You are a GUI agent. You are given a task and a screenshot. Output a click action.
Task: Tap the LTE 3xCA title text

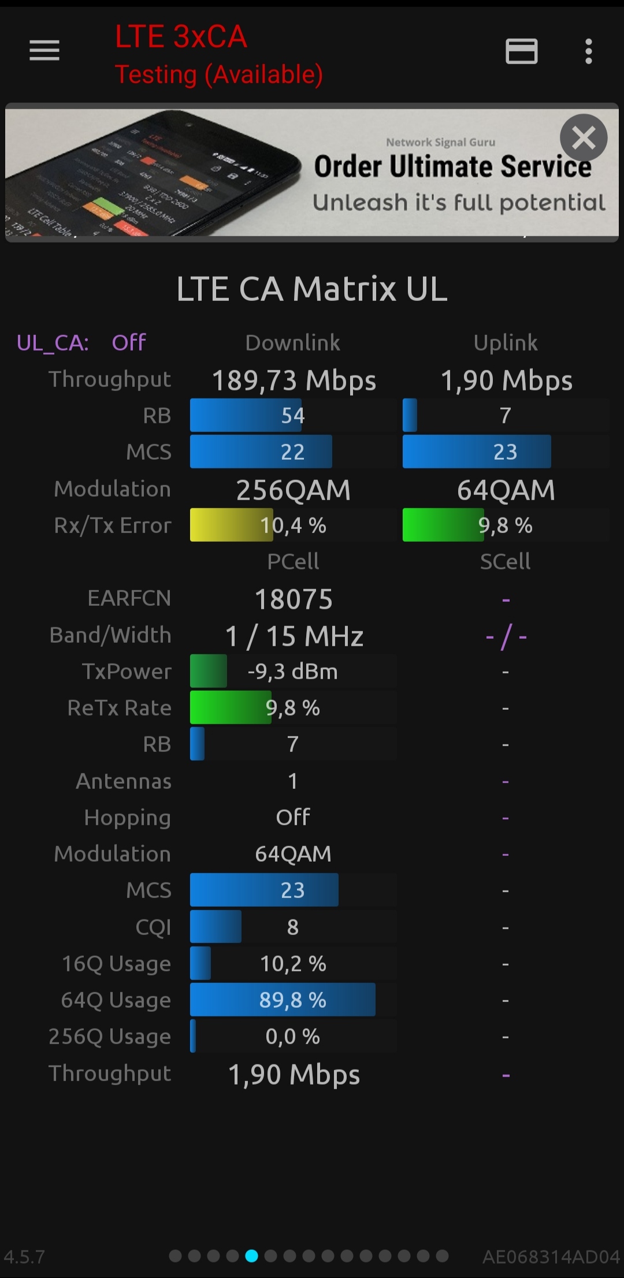click(181, 37)
